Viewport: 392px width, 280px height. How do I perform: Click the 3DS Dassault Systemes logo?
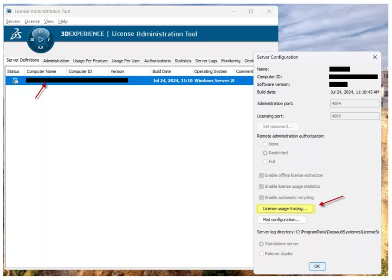click(x=16, y=34)
